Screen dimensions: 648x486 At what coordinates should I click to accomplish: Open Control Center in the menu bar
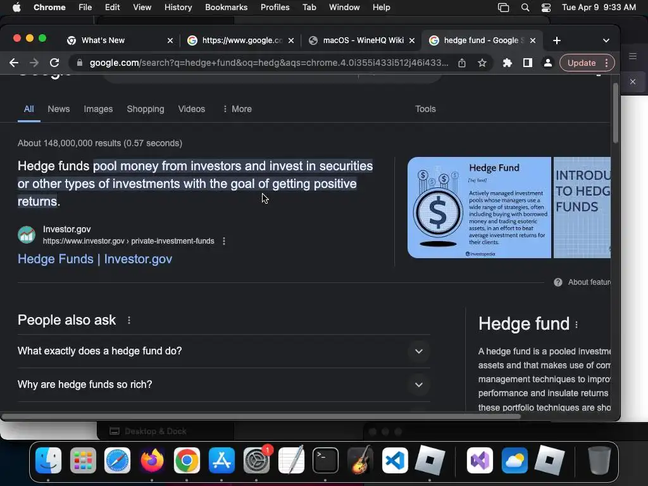pos(546,8)
